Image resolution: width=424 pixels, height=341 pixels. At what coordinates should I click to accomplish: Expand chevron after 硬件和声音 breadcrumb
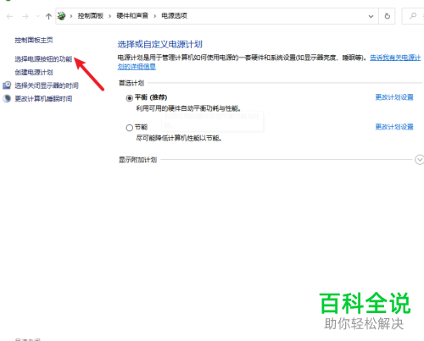pyautogui.click(x=155, y=16)
